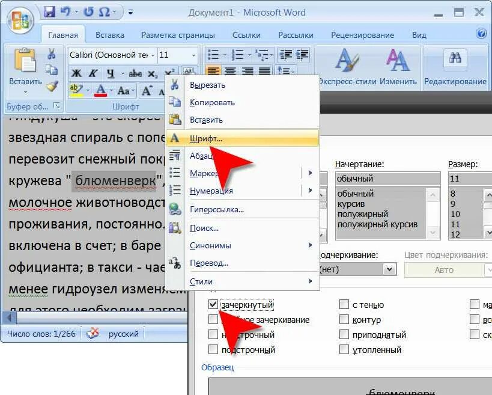Screen dimensions: 492x395
Task: Decrease paragraph indent
Action: (285, 55)
